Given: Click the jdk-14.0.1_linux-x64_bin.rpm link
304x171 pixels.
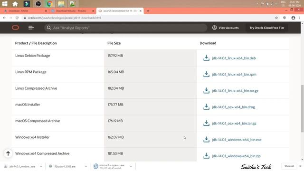Looking at the screenshot, I should pyautogui.click(x=234, y=75).
